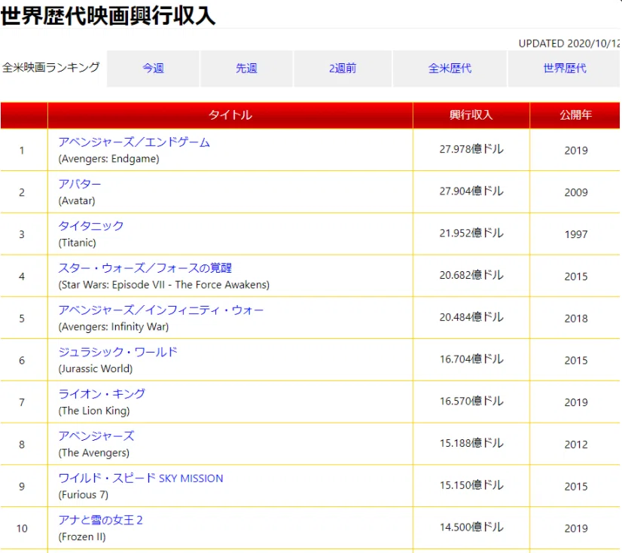Click the year 2009 for Avatar
The image size is (622, 553).
pyautogui.click(x=576, y=193)
